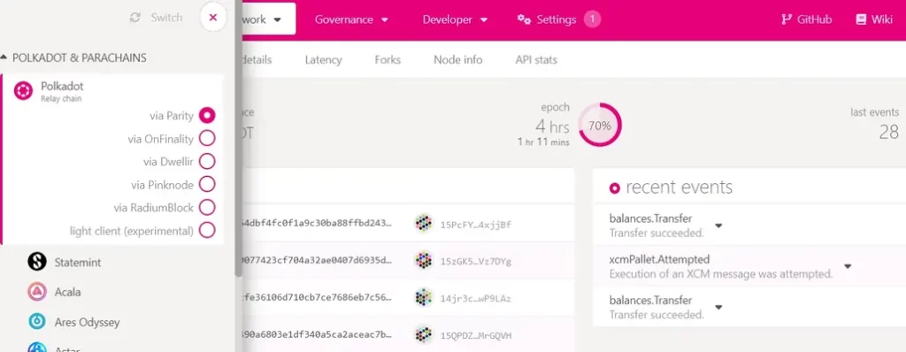Select the via OnFinality radio button
The width and height of the screenshot is (906, 352).
point(207,138)
